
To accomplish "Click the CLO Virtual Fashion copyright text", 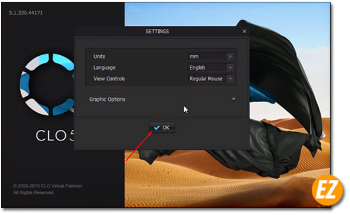I will point(48,186).
